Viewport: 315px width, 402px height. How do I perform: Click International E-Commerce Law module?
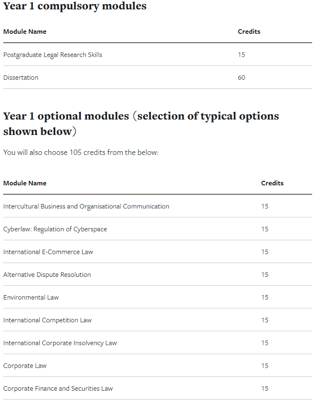click(x=48, y=252)
